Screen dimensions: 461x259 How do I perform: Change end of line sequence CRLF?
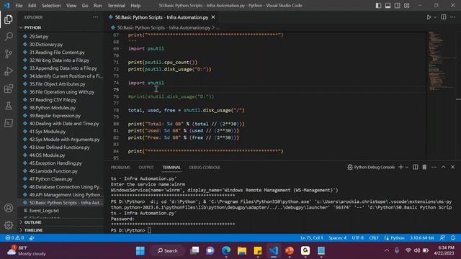click(374, 238)
